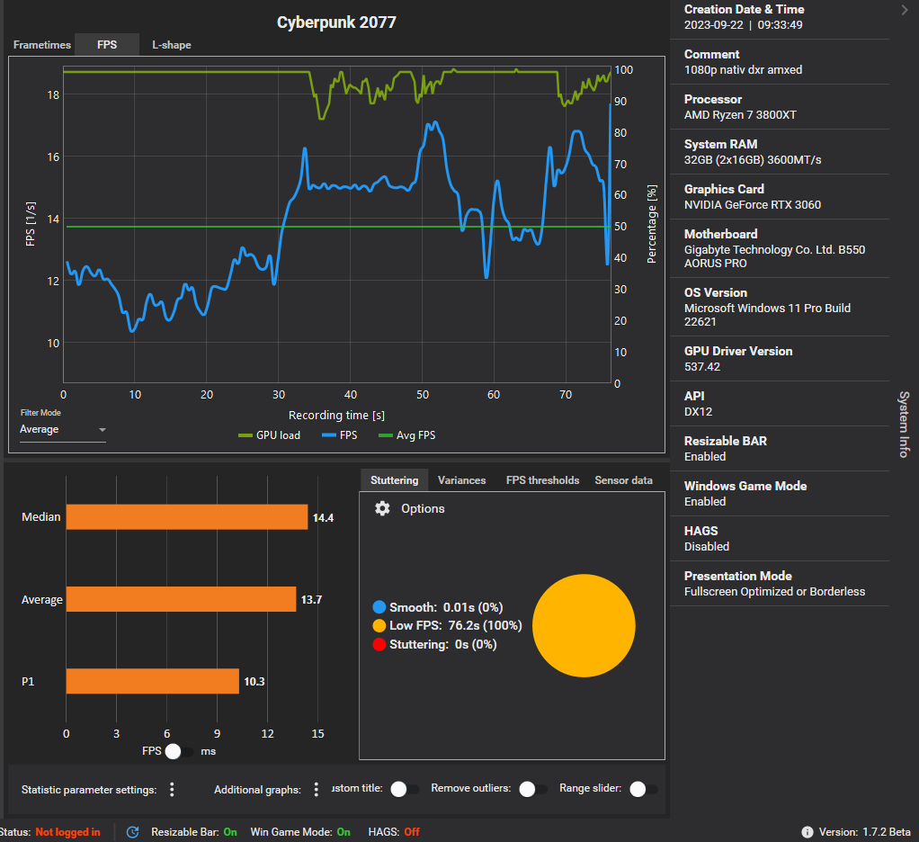Screen dimensions: 919x842
Task: Toggle the Custom title switch
Action: pos(405,789)
